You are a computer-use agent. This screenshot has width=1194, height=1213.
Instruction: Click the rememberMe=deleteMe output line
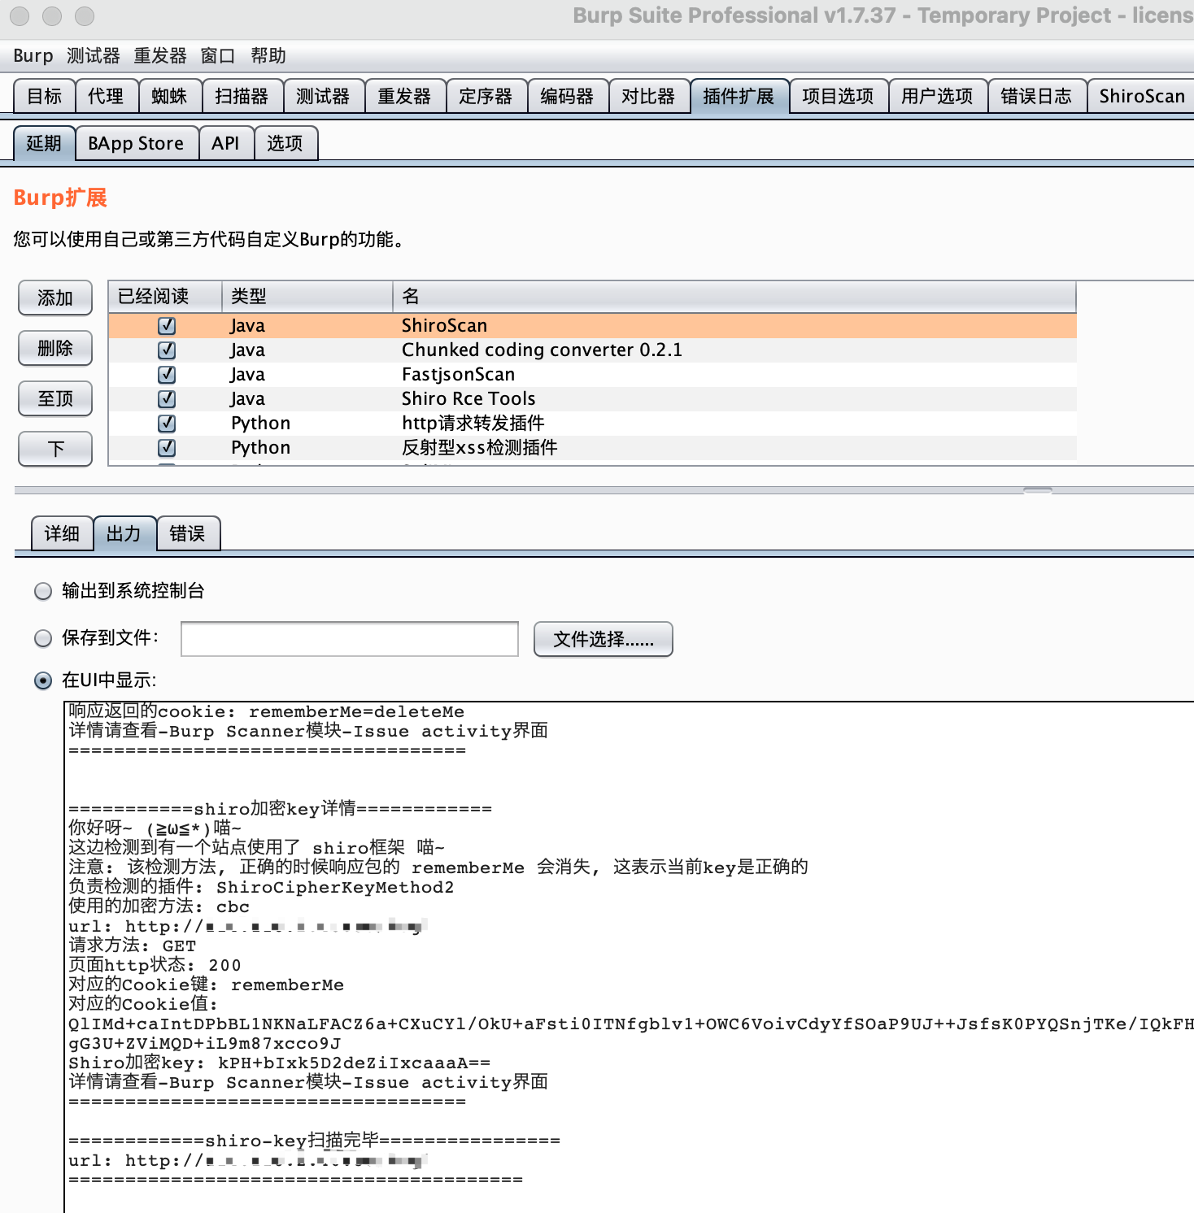pyautogui.click(x=267, y=712)
